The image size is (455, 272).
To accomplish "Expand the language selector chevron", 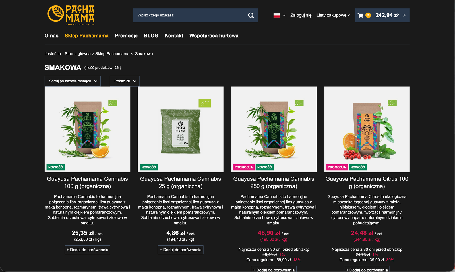I will click(x=284, y=16).
